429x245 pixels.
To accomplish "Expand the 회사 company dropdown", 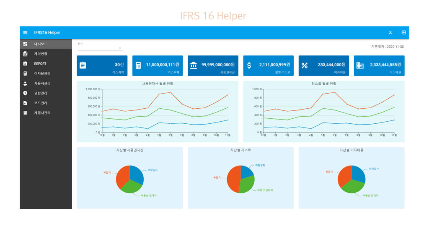I will pyautogui.click(x=99, y=48).
